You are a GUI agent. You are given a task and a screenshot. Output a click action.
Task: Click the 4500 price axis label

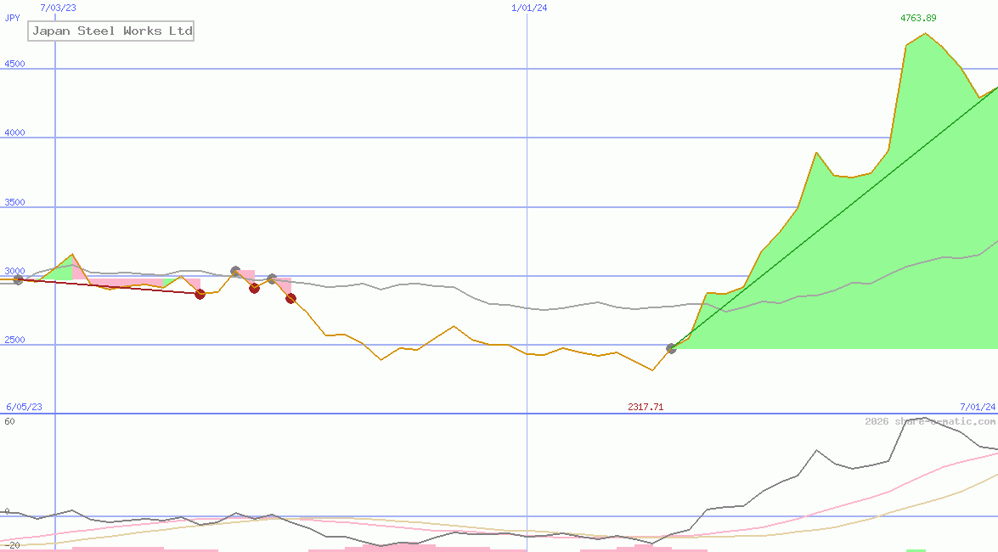pos(14,64)
